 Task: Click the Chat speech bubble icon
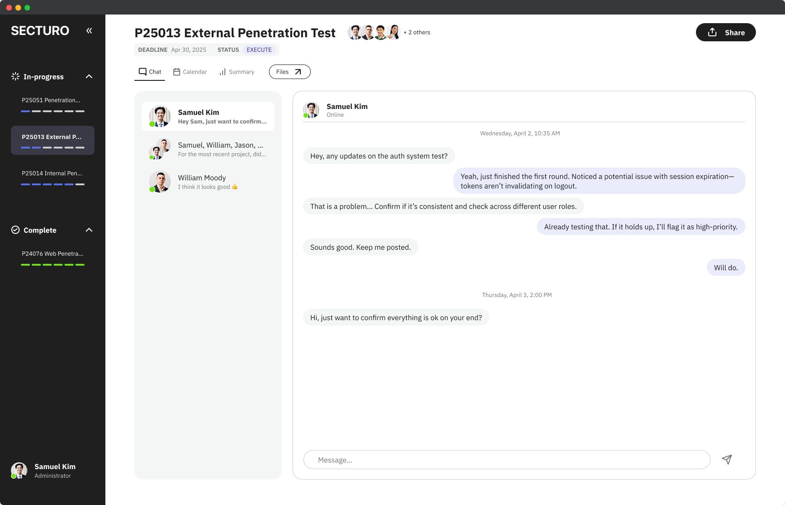point(143,72)
